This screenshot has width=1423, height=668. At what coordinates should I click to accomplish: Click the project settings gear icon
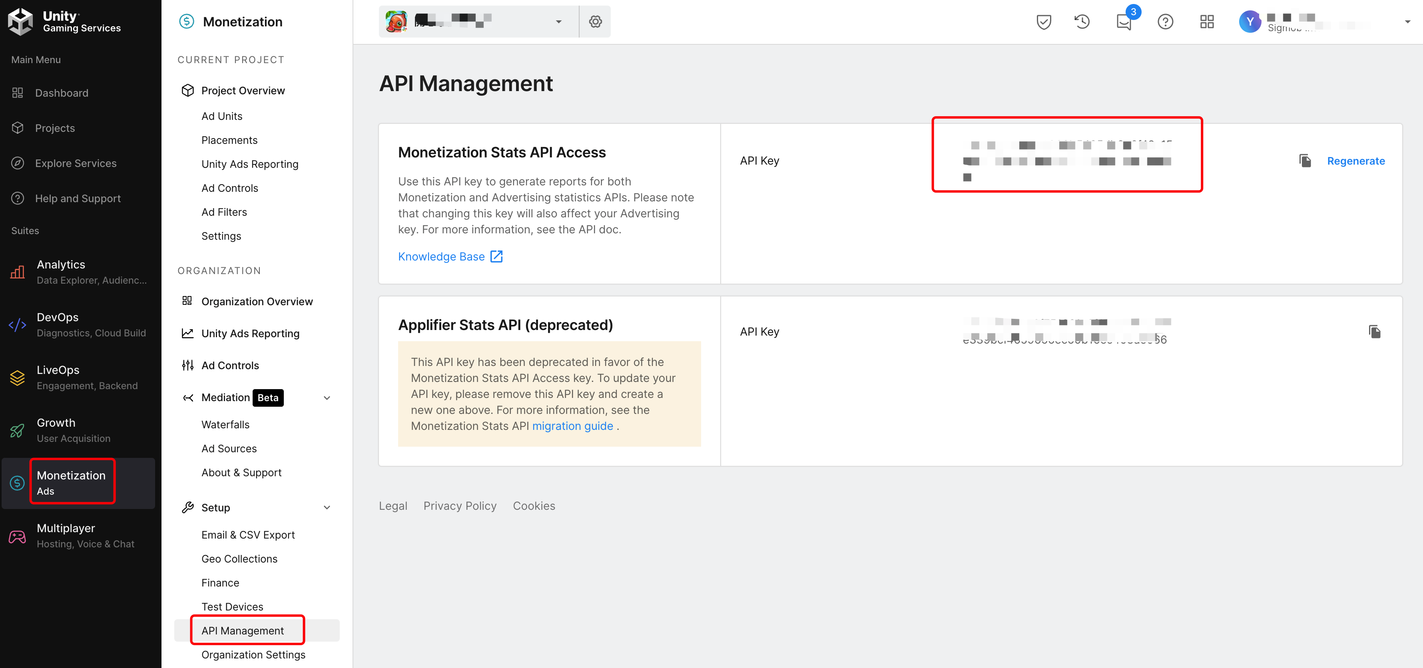[595, 22]
